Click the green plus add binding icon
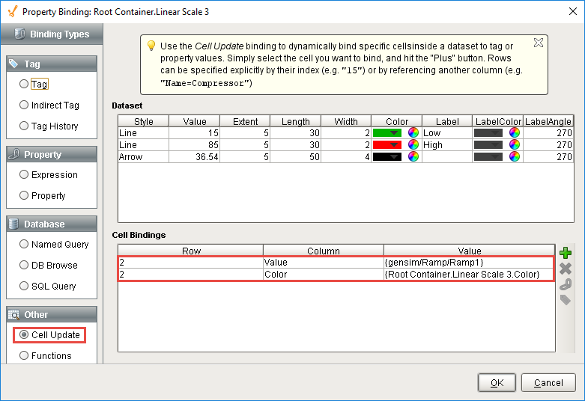This screenshot has height=401, width=585. point(566,253)
